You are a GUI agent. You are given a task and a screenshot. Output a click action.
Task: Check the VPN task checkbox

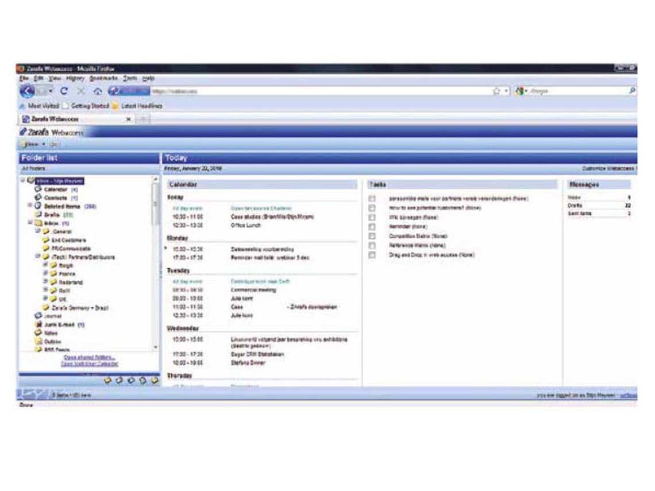[x=372, y=218]
